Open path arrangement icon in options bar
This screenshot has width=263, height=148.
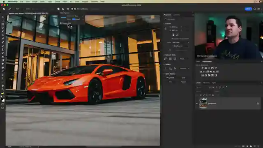click(x=67, y=9)
